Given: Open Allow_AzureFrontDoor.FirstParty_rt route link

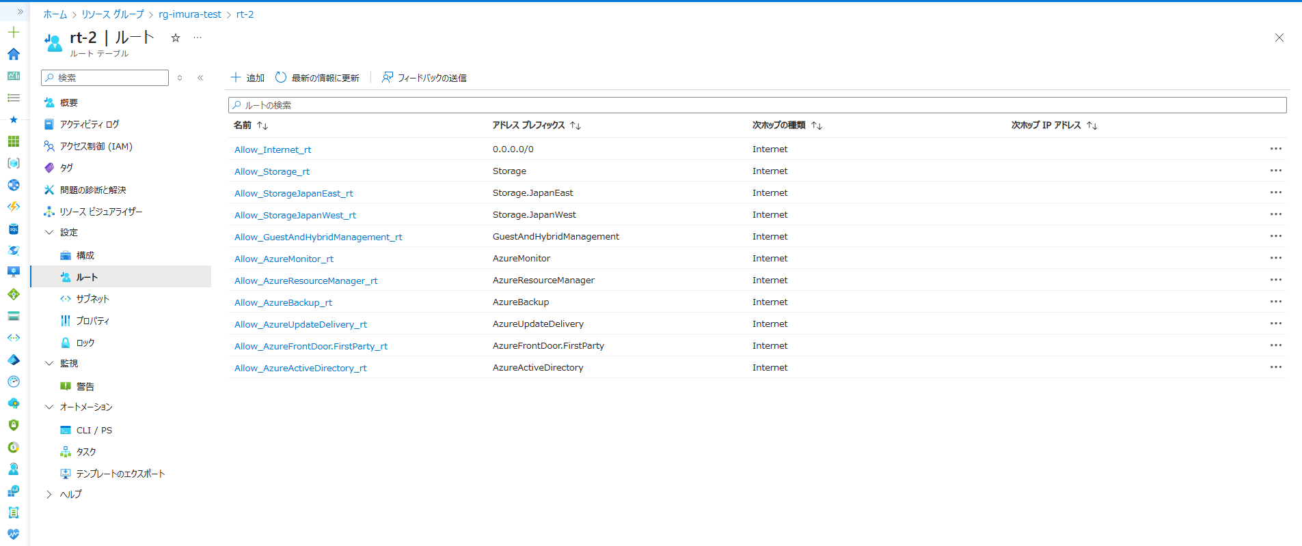Looking at the screenshot, I should click(x=311, y=346).
